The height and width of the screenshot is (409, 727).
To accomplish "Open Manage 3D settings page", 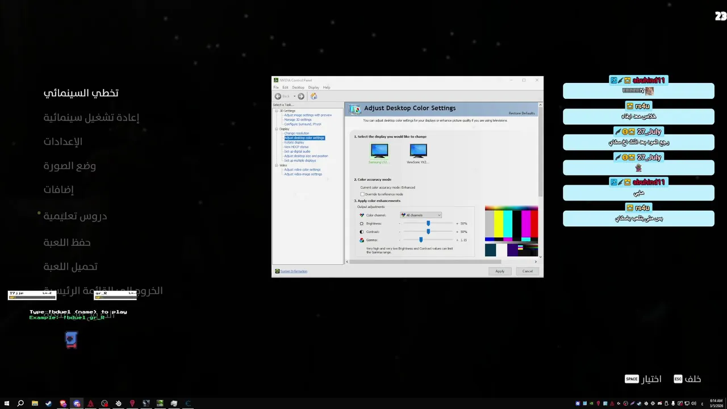I will pyautogui.click(x=298, y=120).
